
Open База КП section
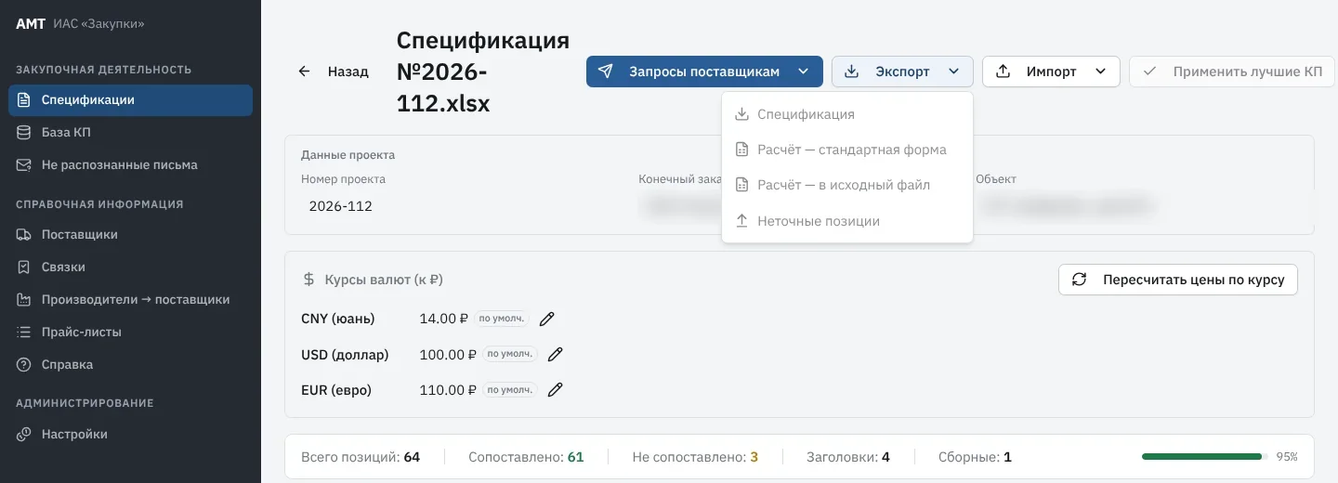click(x=130, y=133)
